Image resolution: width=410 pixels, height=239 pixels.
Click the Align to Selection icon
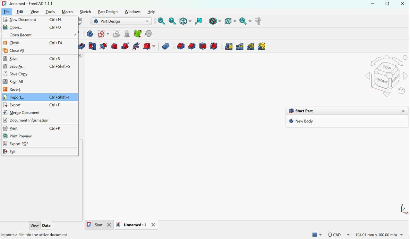(x=199, y=21)
